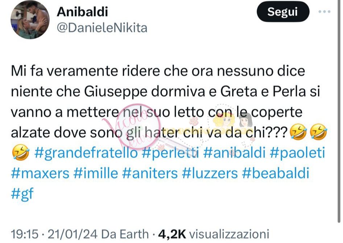The height and width of the screenshot is (243, 343).
Task: Click the tweet text starting with Mi fa veramente ridere
Action: 169,102
